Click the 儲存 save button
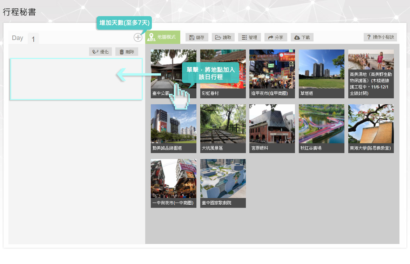Image resolution: width=410 pixels, height=264 pixels. [x=197, y=38]
